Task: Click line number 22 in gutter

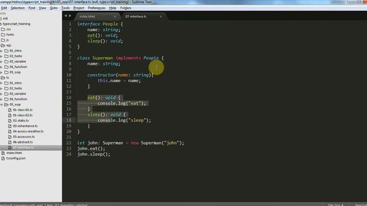Action: point(69,143)
